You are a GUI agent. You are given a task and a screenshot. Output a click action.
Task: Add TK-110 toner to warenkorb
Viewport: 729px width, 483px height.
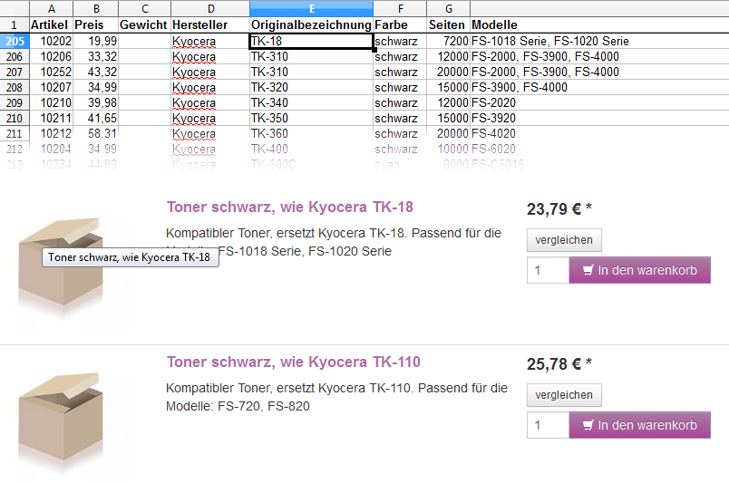click(x=640, y=425)
